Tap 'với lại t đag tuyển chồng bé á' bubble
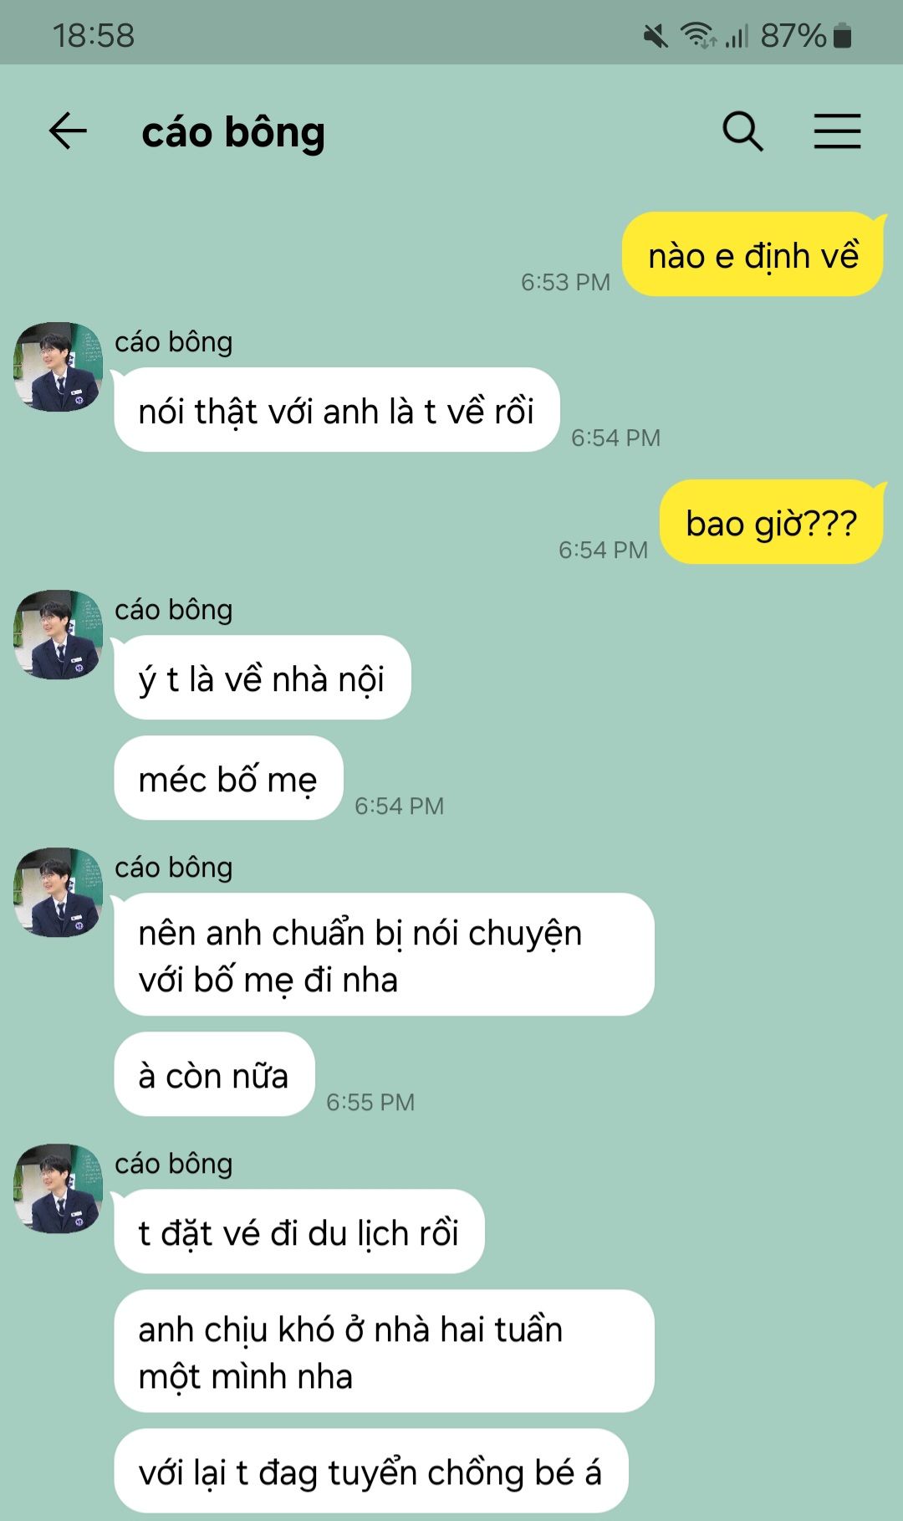903x1521 pixels. [370, 1471]
